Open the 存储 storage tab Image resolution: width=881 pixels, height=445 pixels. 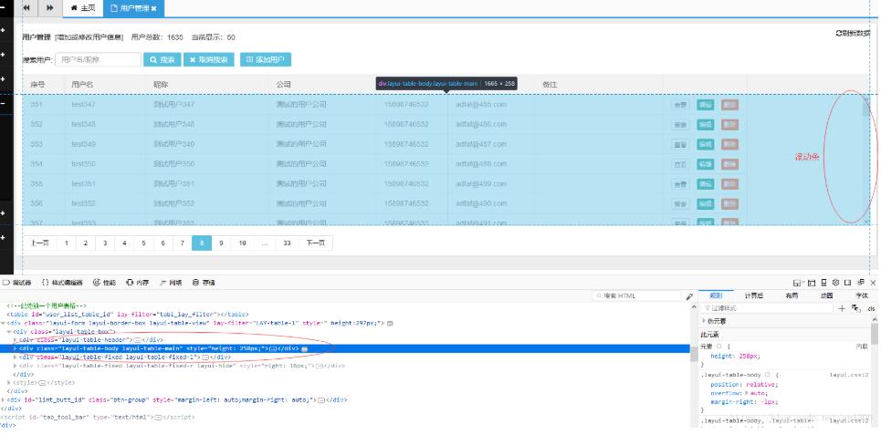[204, 283]
